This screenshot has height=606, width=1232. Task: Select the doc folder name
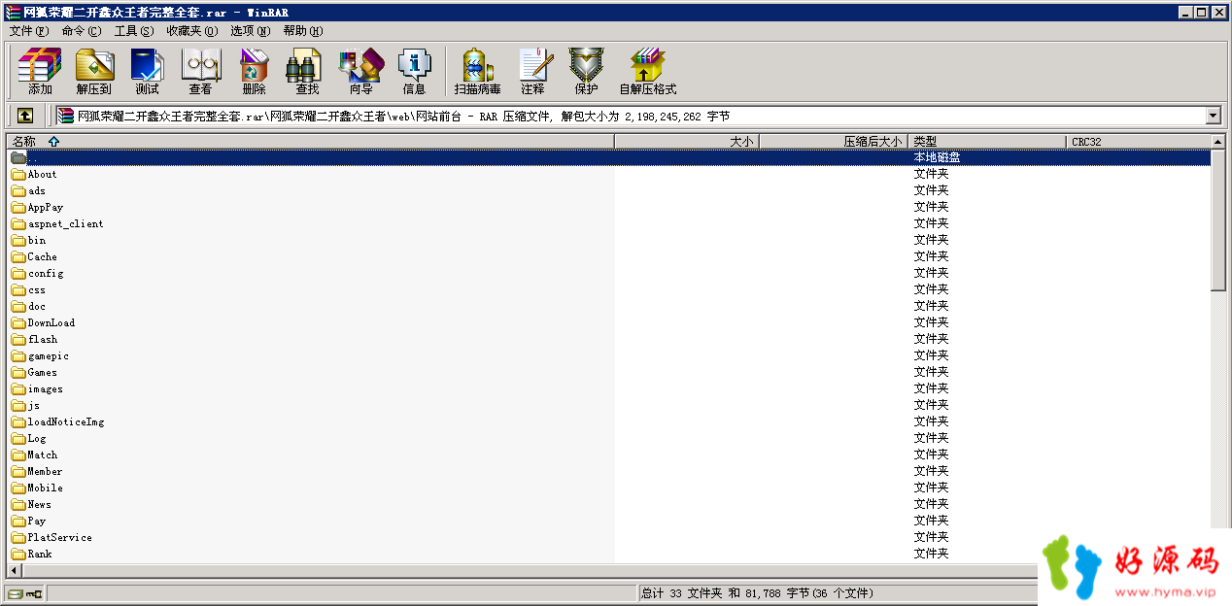pyautogui.click(x=37, y=307)
